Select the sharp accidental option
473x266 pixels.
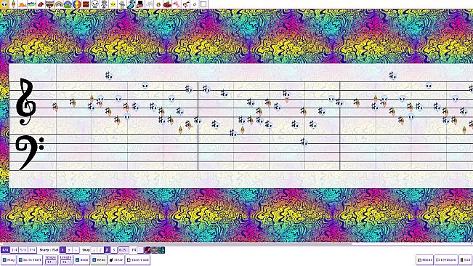point(69,250)
